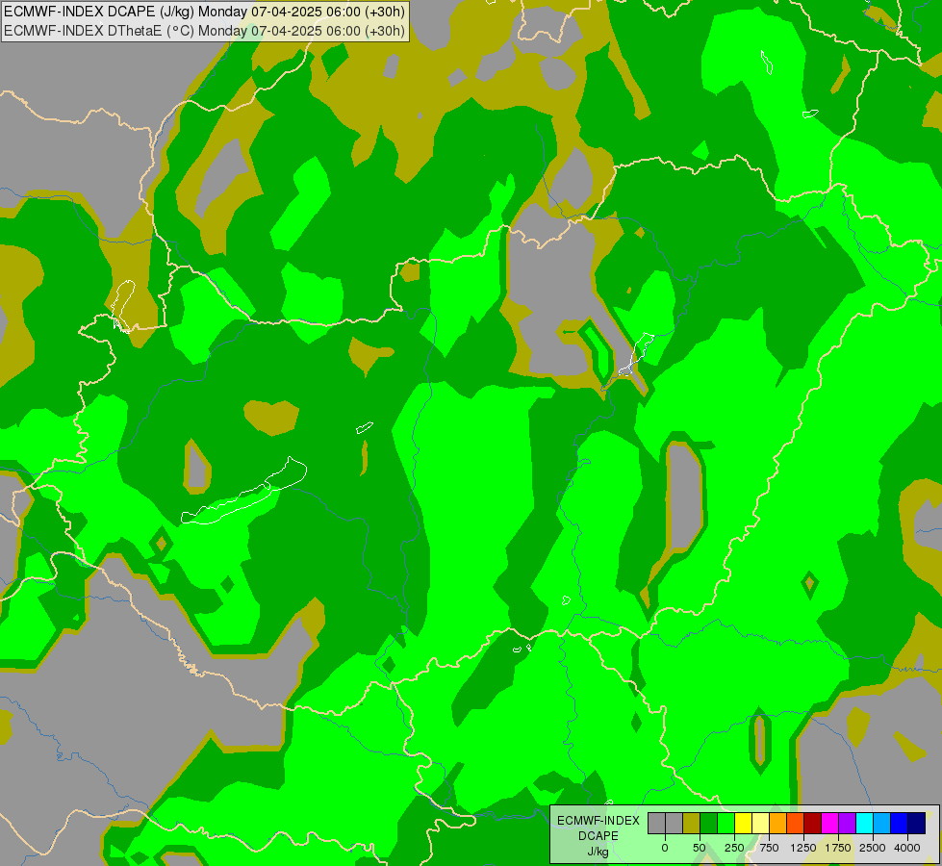Screen dimensions: 942x866
Task: Click the navy legend swatch above 4000
Action: click(917, 824)
